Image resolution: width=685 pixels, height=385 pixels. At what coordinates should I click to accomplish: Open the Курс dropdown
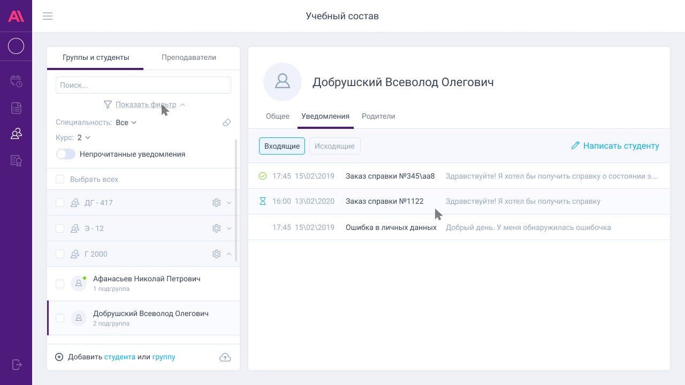(83, 137)
